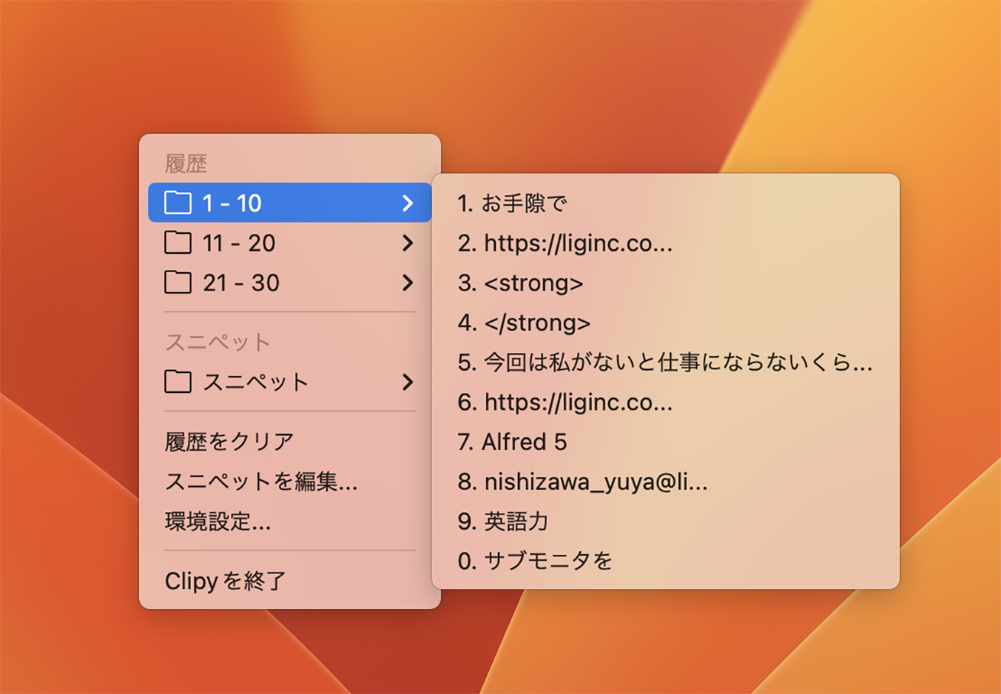Open the スニペット folder entry
Image resolution: width=1001 pixels, height=694 pixels.
[290, 381]
